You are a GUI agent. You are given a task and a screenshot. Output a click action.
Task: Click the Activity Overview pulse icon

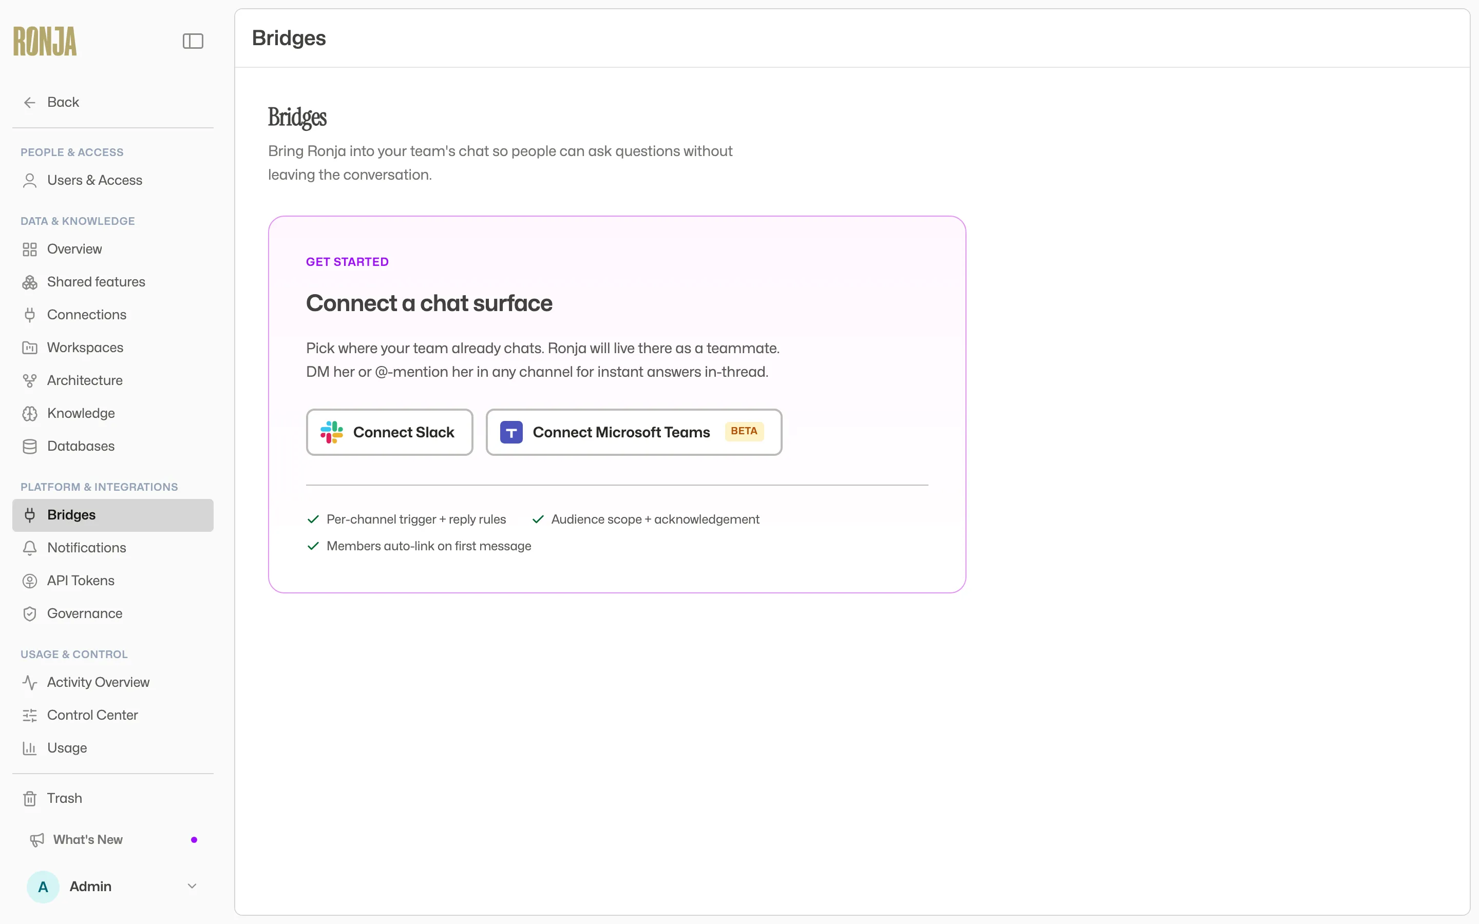pos(29,683)
